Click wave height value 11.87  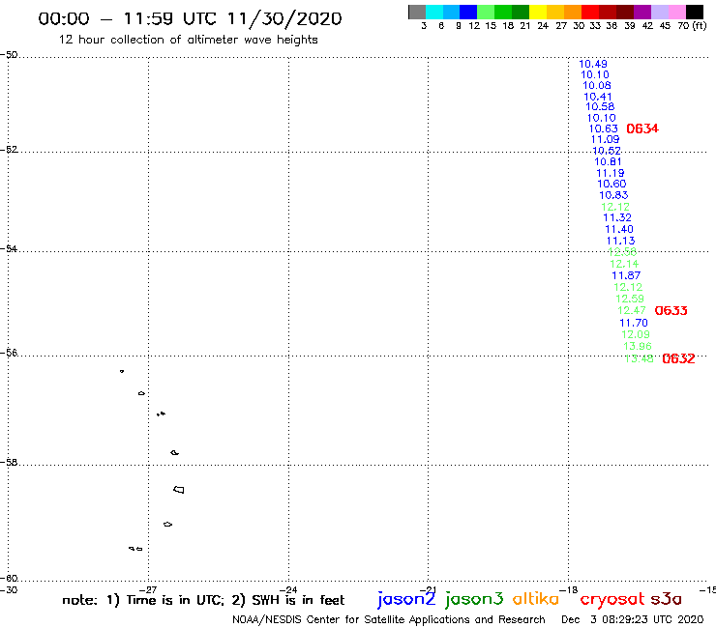click(x=626, y=275)
